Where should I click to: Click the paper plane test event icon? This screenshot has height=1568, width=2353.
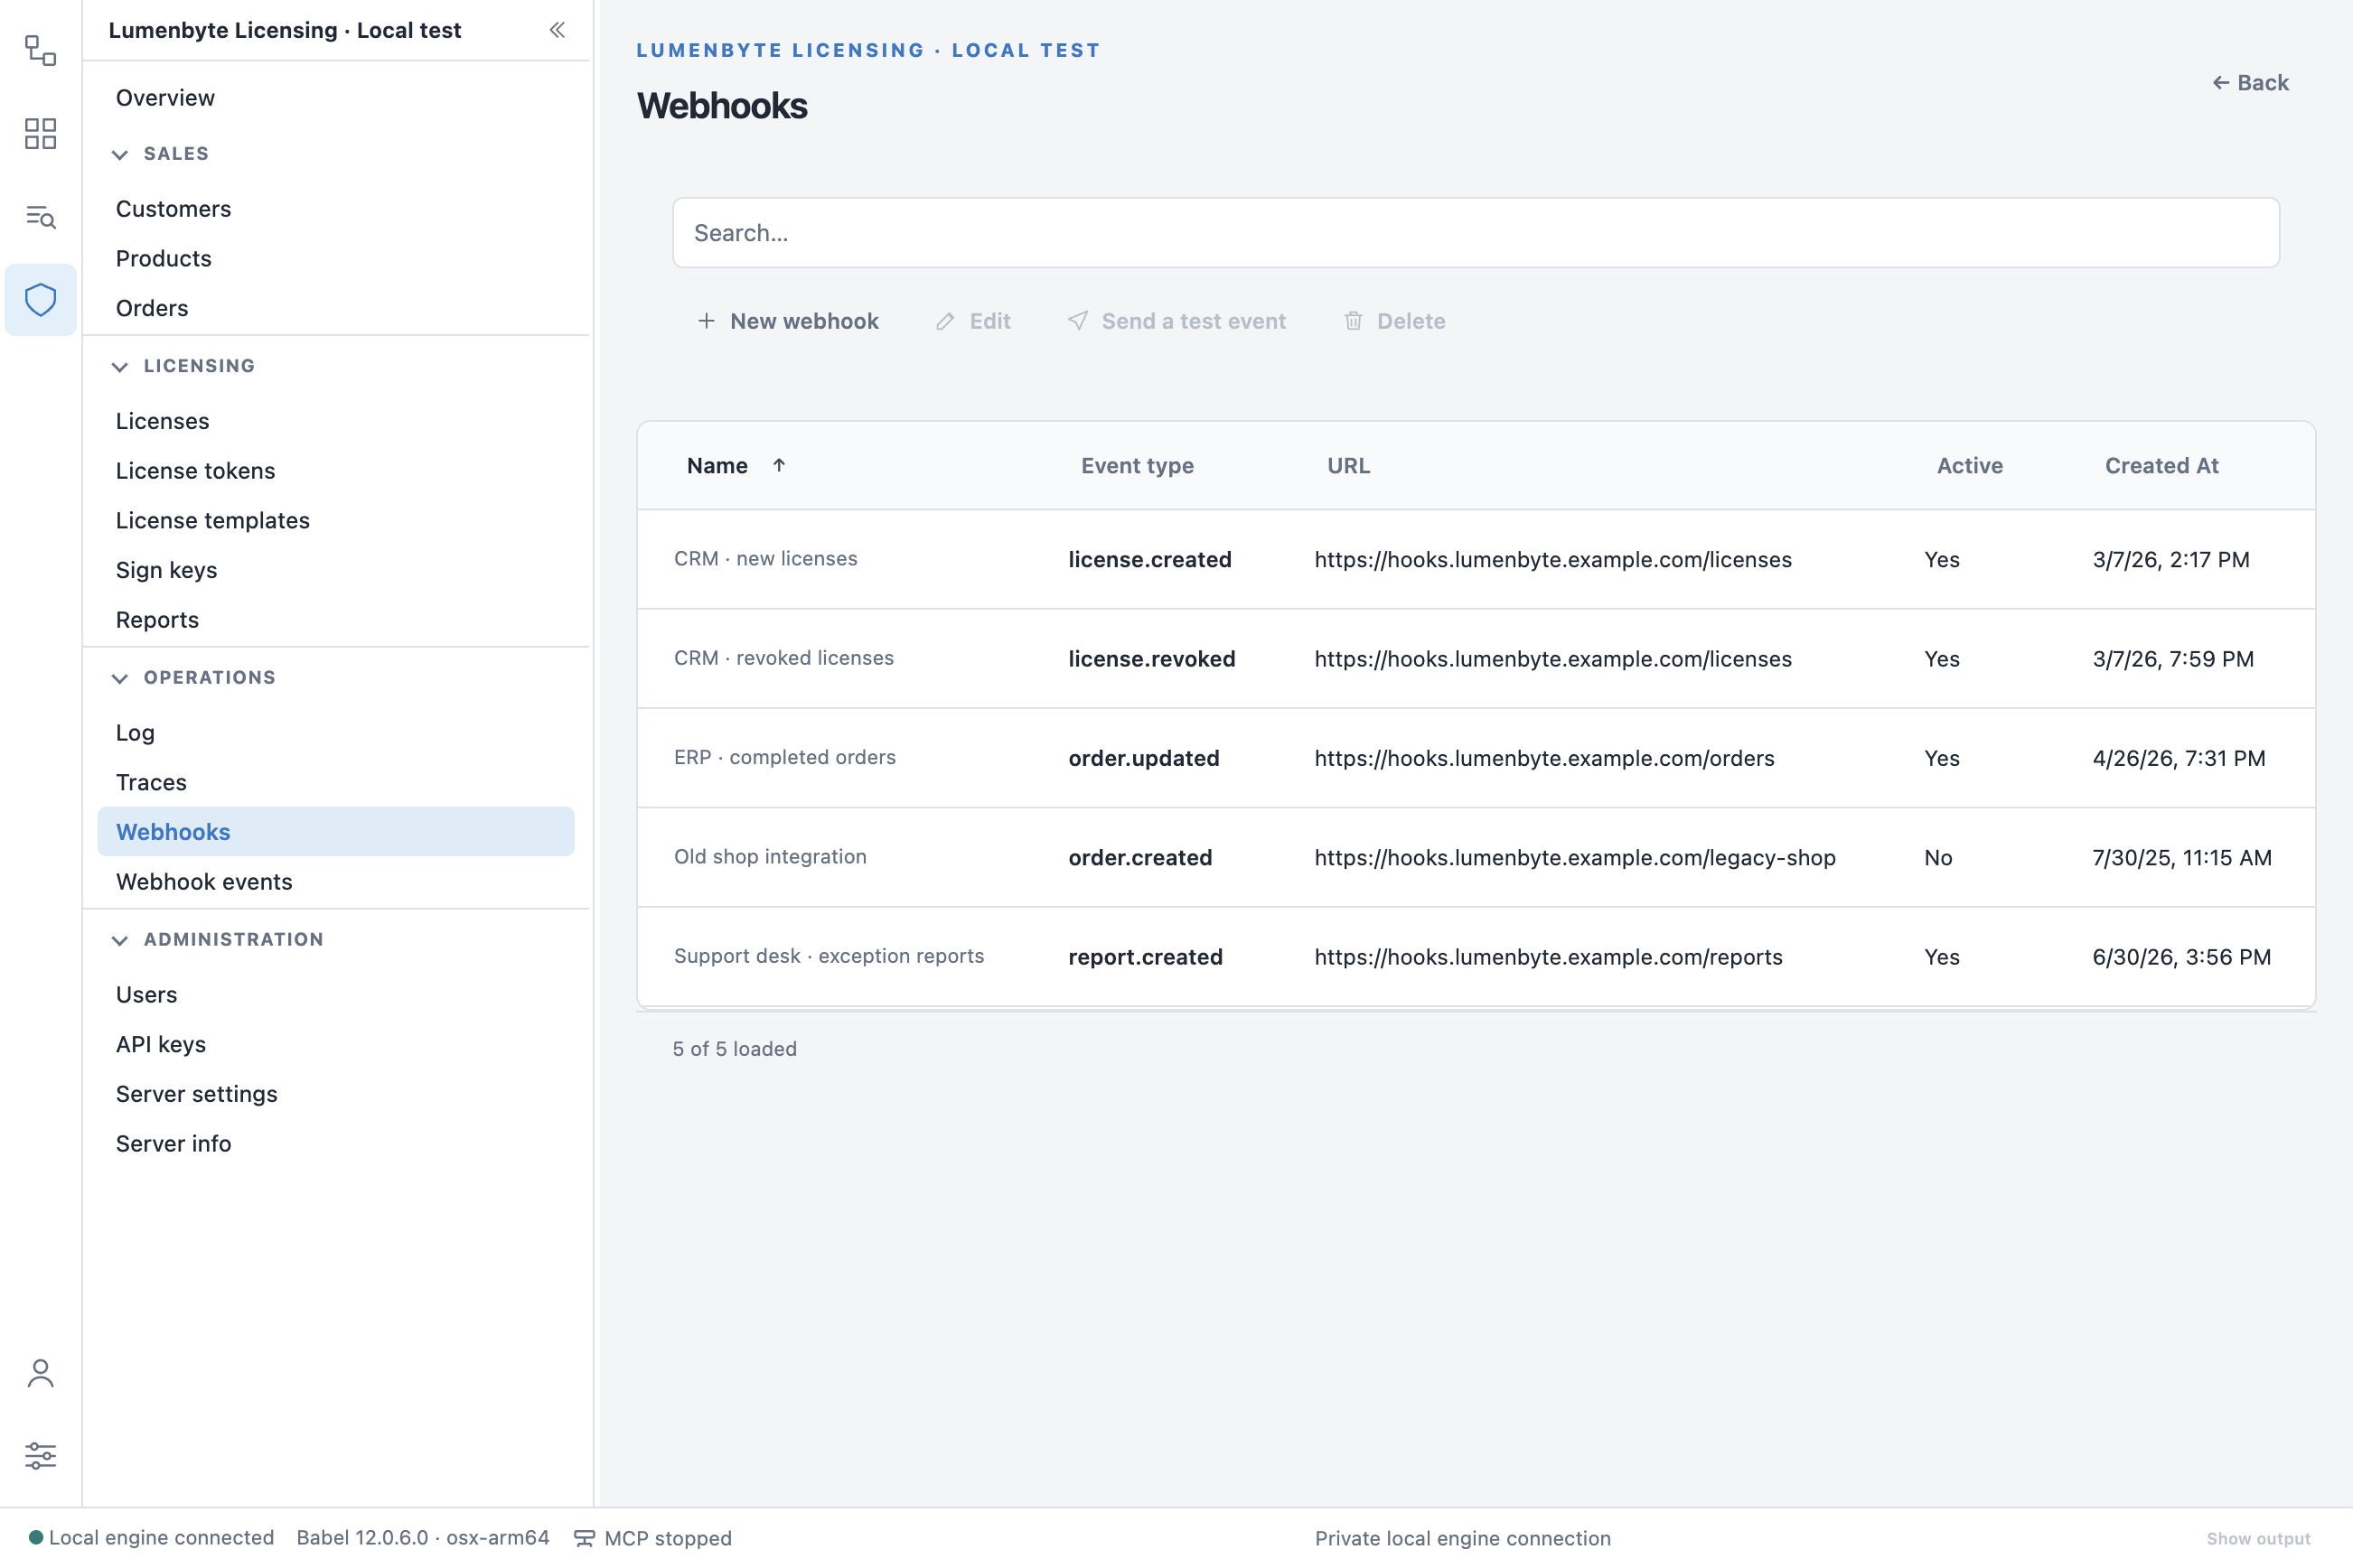click(1077, 321)
